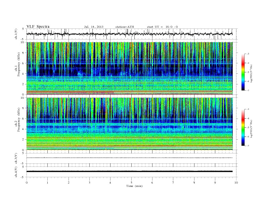Click the "ch.3(V)" axis label
This screenshot has width=266, height=205.
click(x=16, y=158)
